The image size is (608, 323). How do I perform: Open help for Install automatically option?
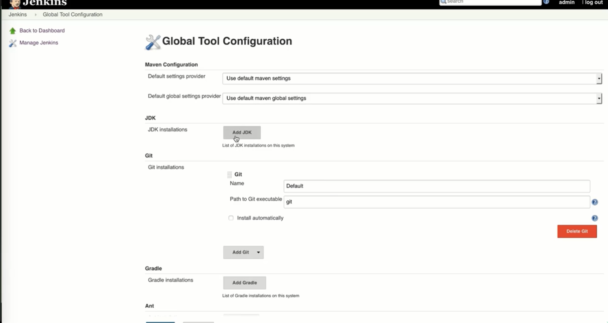click(x=595, y=218)
